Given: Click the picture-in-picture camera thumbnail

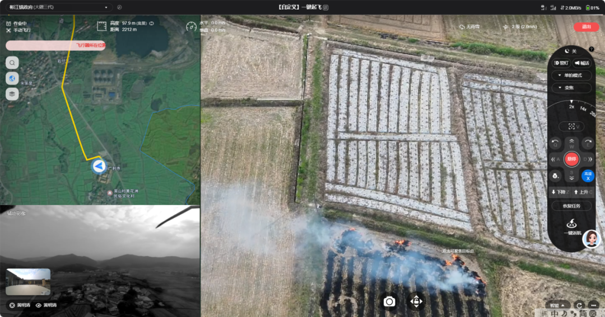Looking at the screenshot, I should [x=28, y=282].
